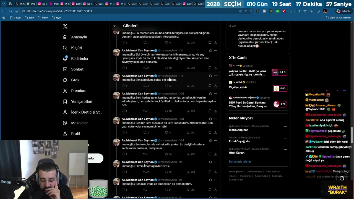Image resolution: width=354 pixels, height=199 pixels.
Task: Open Makaleler in sidebar
Action: click(x=76, y=123)
